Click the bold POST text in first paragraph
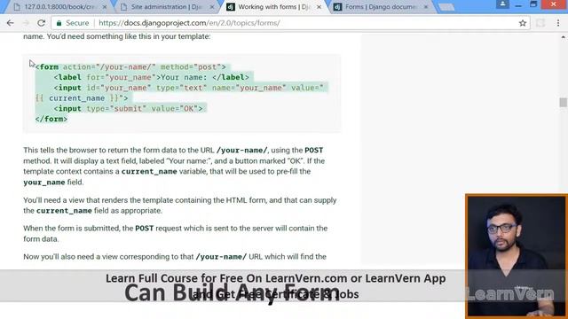 tap(313, 150)
